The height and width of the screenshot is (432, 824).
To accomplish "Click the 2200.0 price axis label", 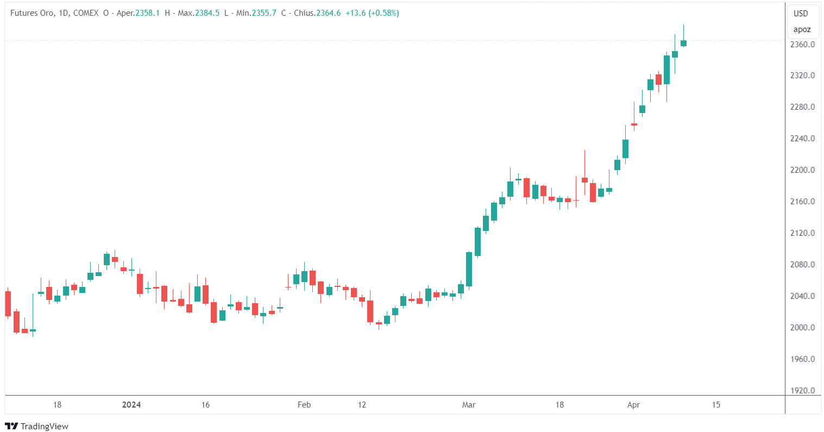I will (802, 170).
